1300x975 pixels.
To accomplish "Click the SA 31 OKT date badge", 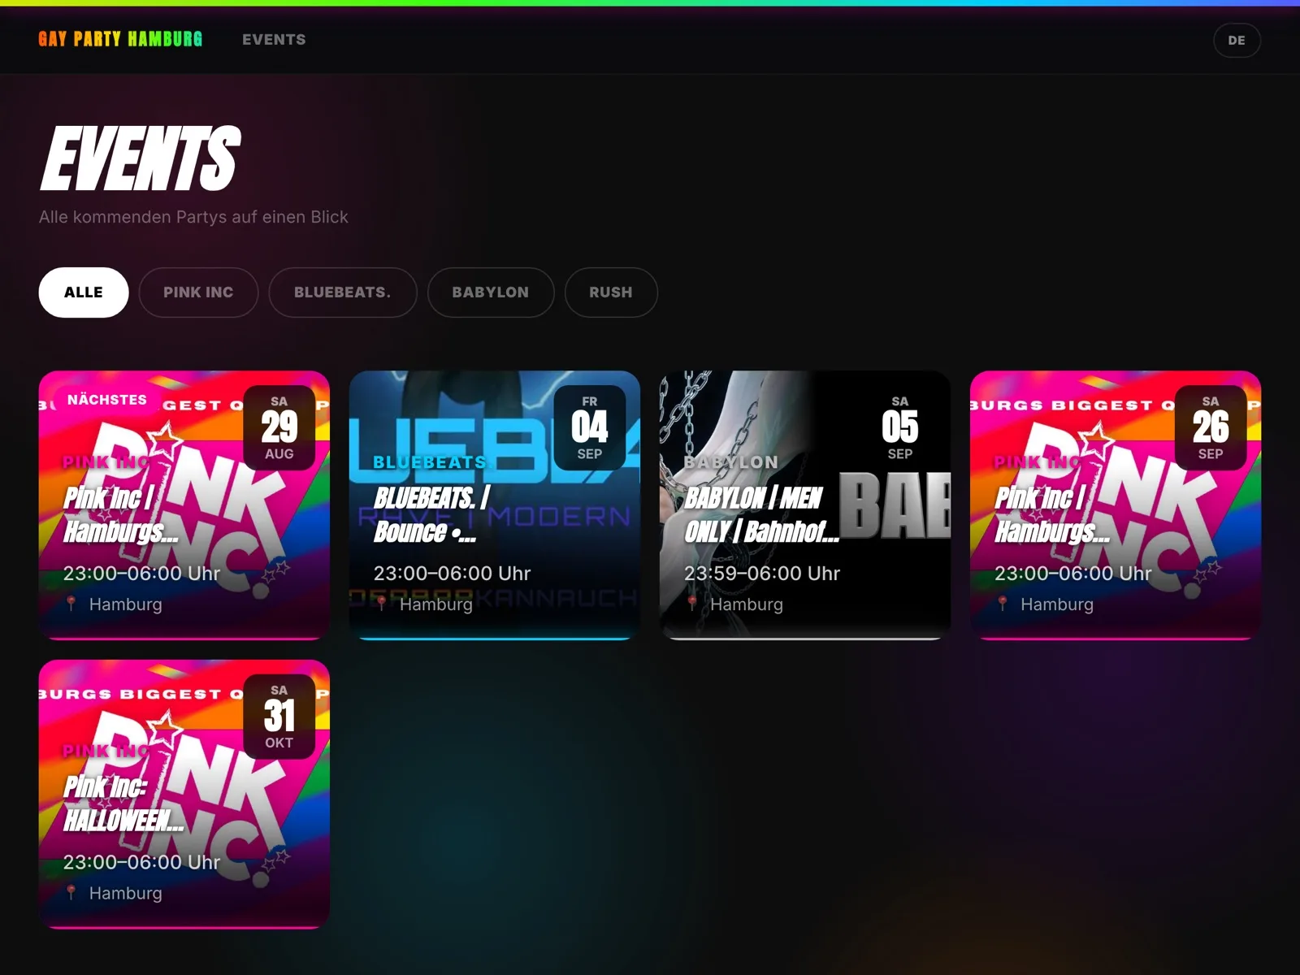I will (279, 716).
